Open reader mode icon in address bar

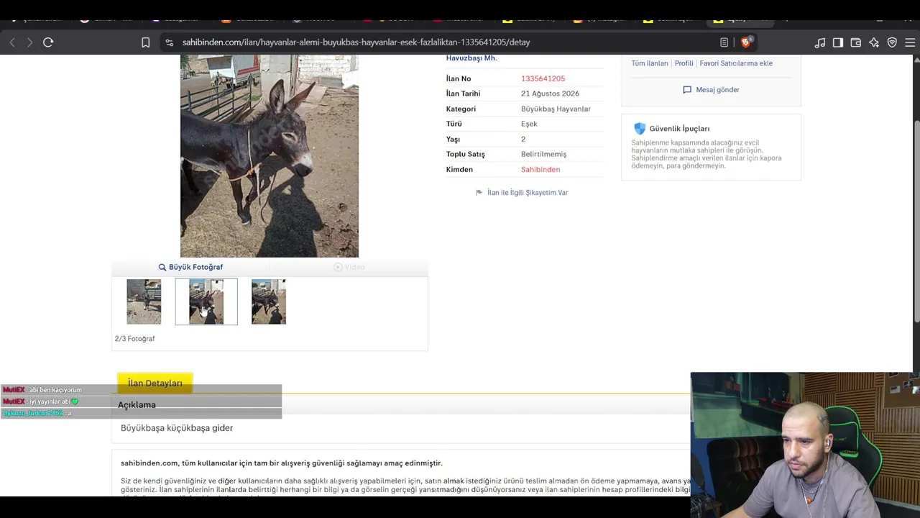(724, 42)
